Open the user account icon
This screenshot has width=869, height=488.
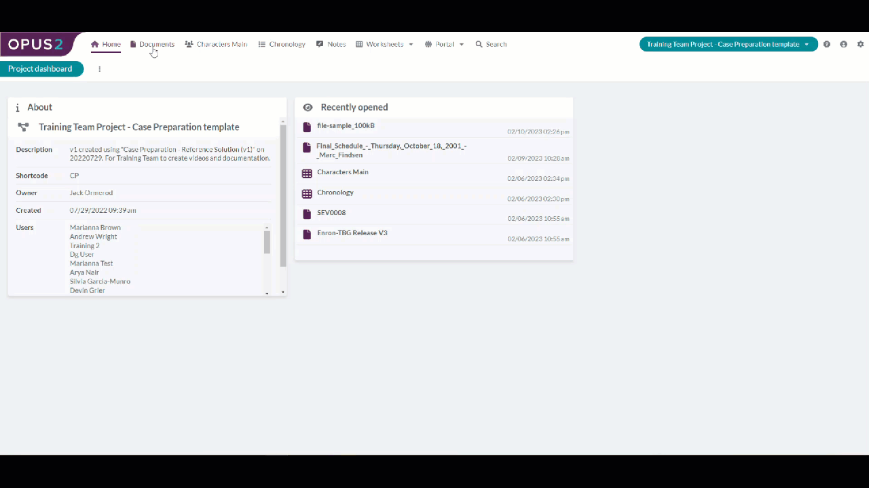pos(844,44)
